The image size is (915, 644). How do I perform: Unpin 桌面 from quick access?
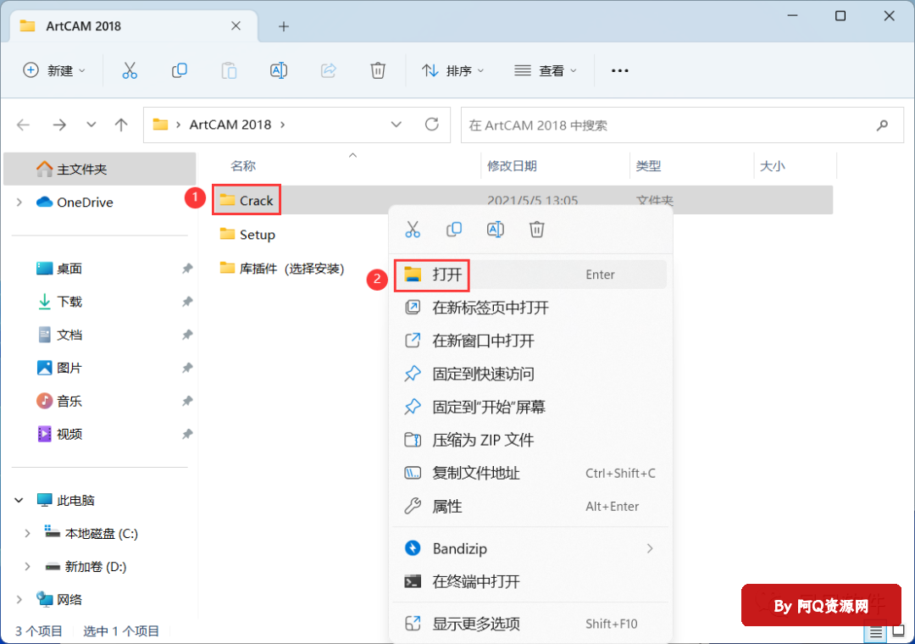point(186,269)
